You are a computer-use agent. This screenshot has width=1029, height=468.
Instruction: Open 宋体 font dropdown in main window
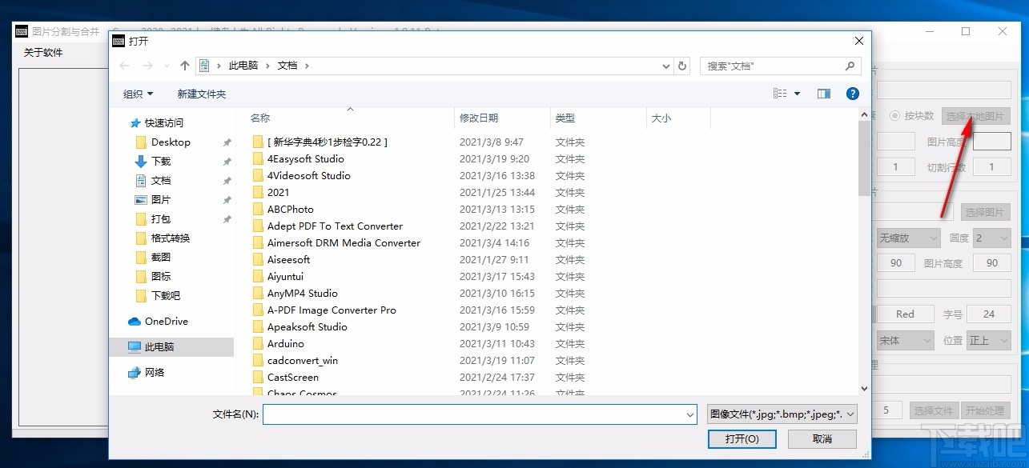point(906,340)
